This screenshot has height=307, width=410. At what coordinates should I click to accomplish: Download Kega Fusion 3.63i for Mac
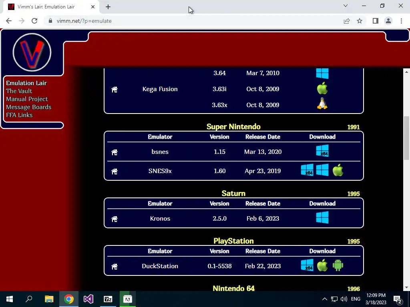tap(322, 88)
